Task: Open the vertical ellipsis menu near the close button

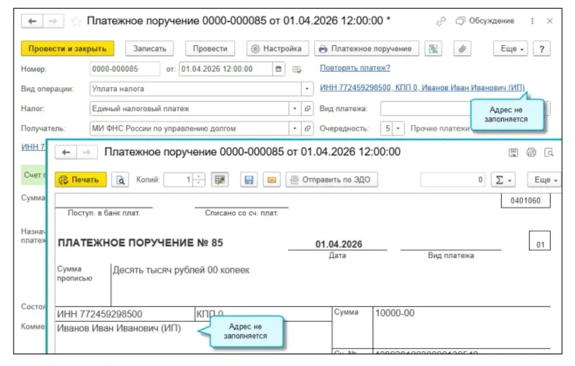Action: pos(532,21)
